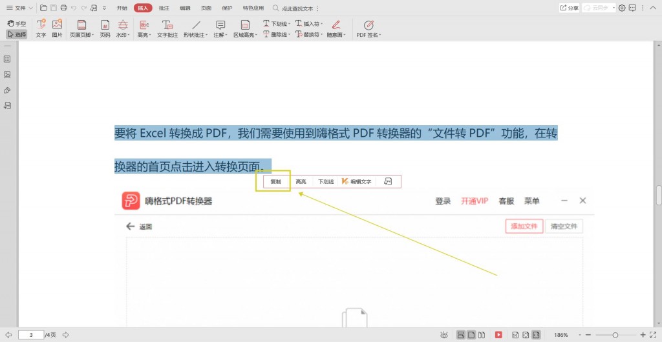
Task: Switch to the 保护 tab
Action: (x=227, y=8)
